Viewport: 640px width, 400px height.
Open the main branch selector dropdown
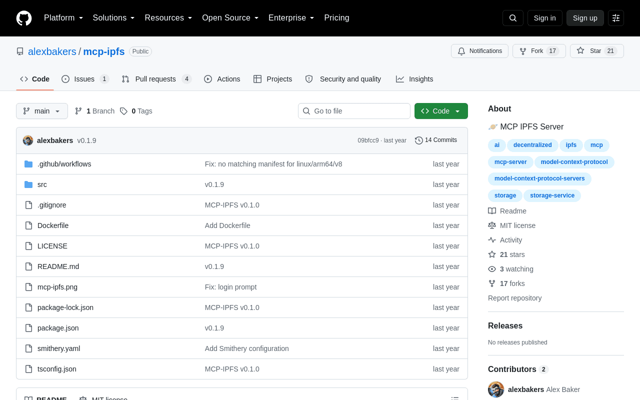pos(42,111)
